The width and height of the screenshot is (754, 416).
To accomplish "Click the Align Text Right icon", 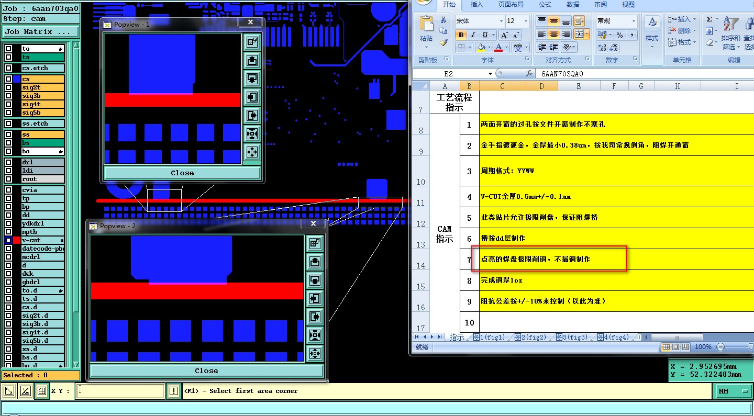I will [x=566, y=33].
